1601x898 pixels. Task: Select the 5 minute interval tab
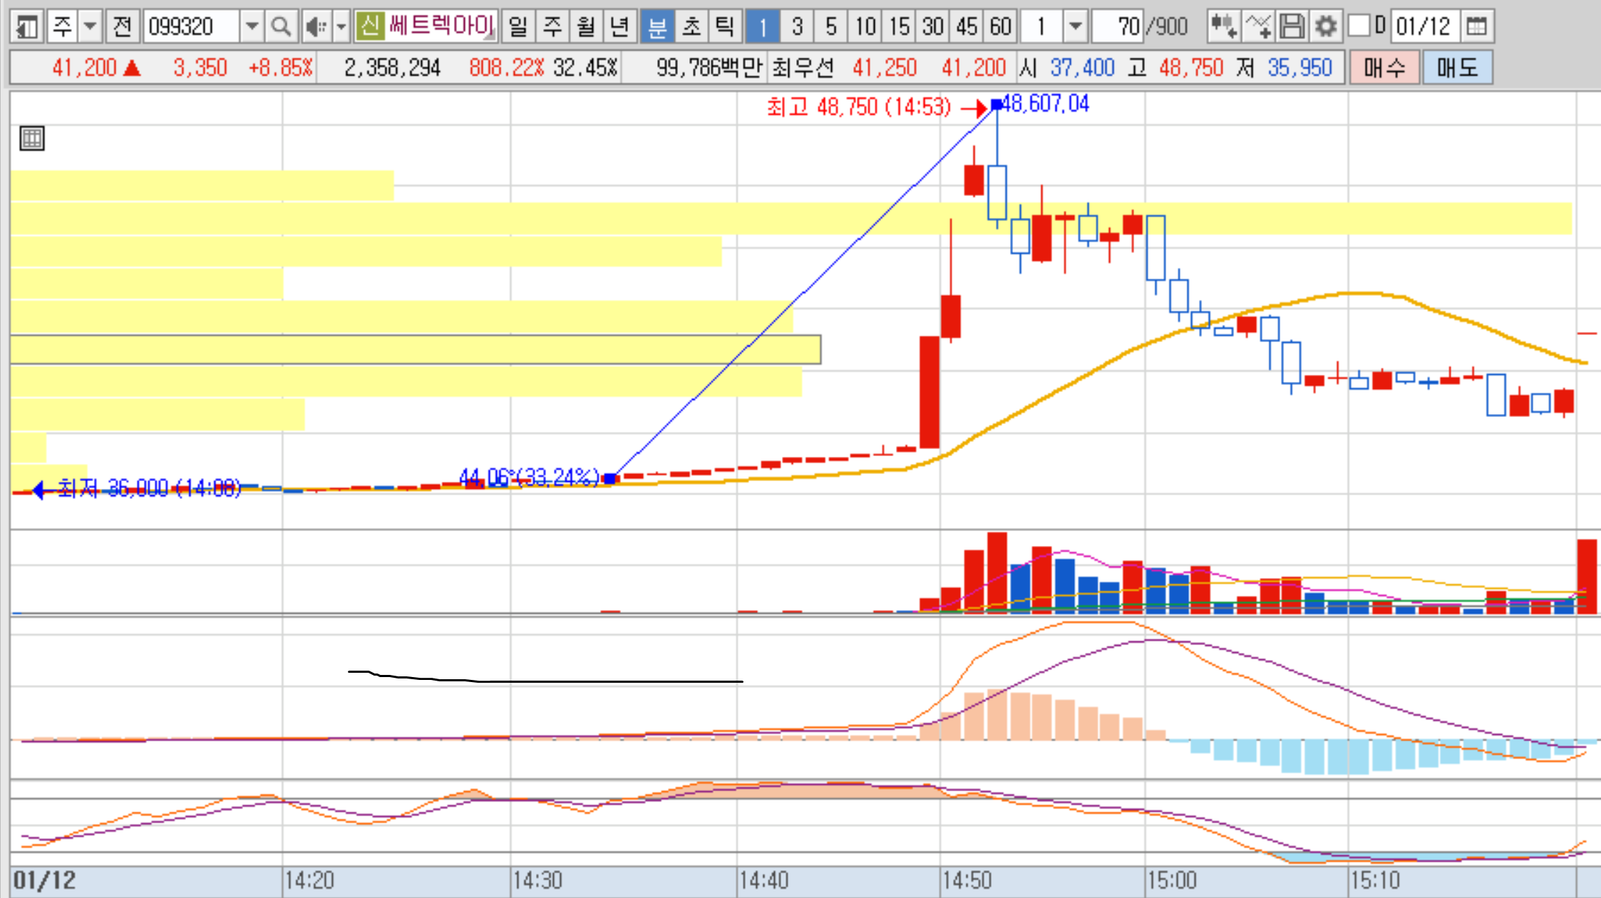(830, 26)
